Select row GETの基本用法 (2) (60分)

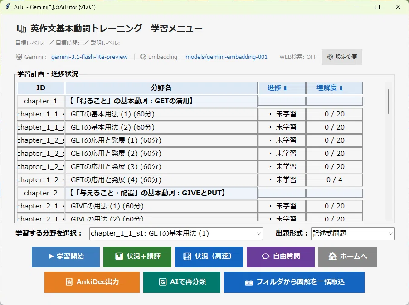[161, 127]
